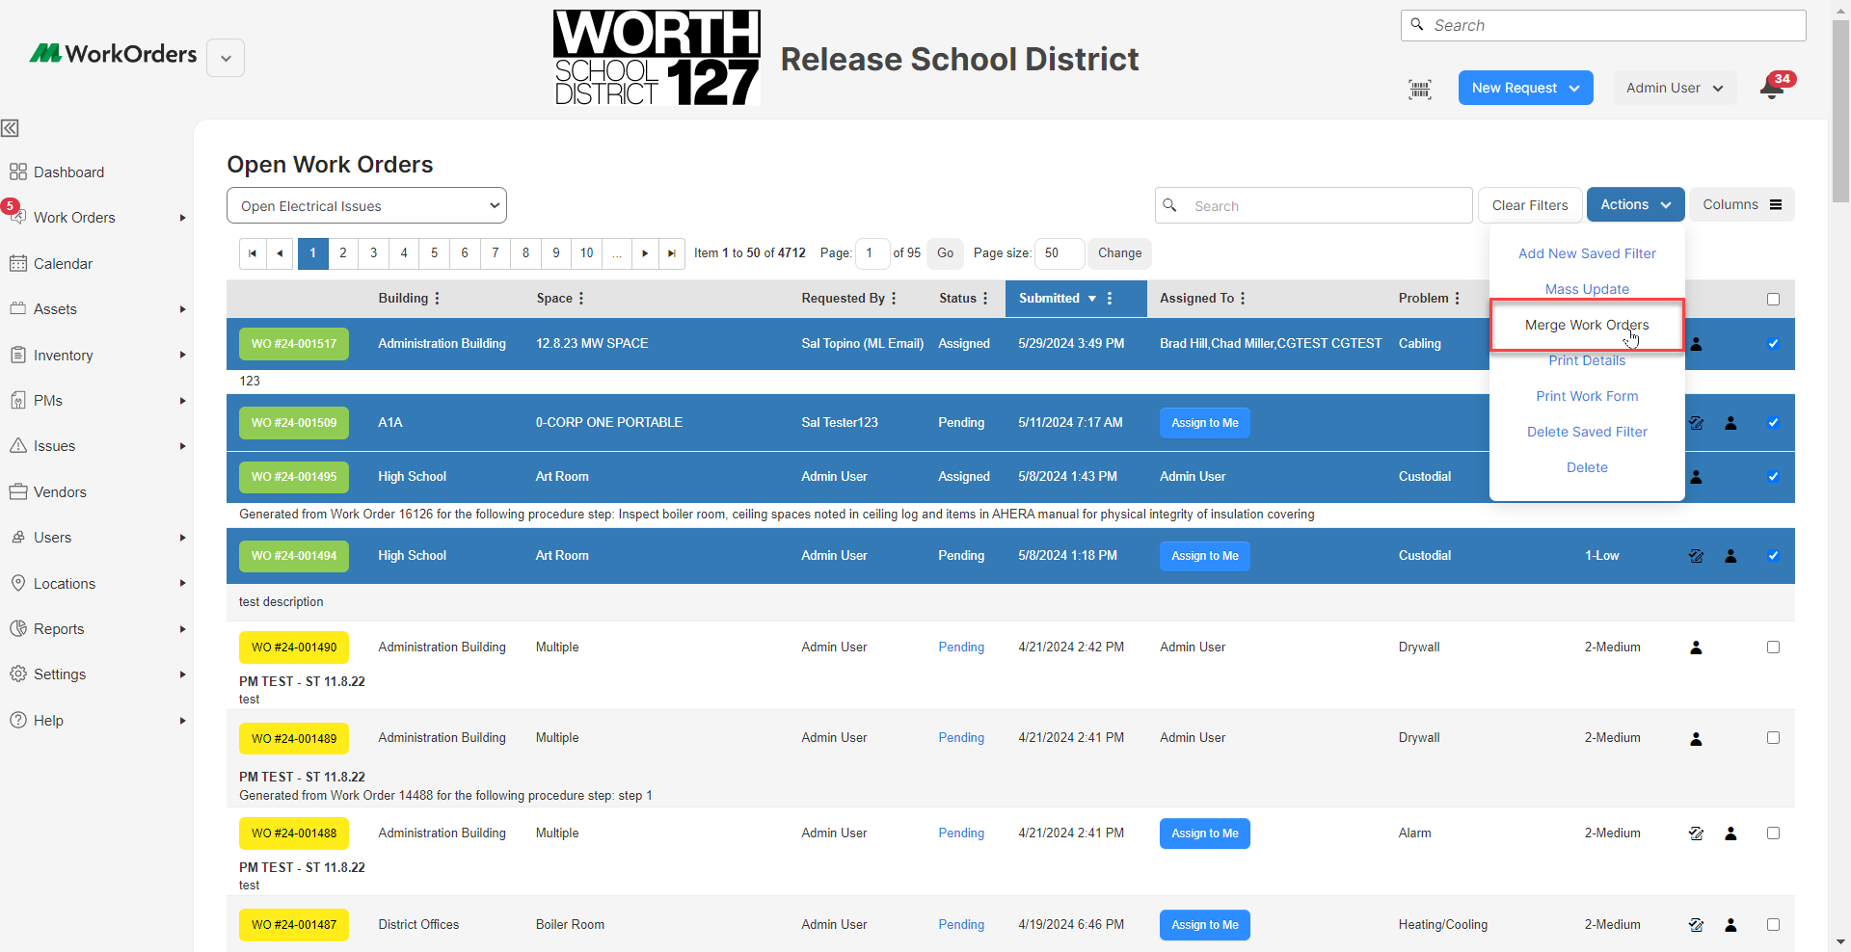Click the person icon for WO #24-001495

(1696, 477)
